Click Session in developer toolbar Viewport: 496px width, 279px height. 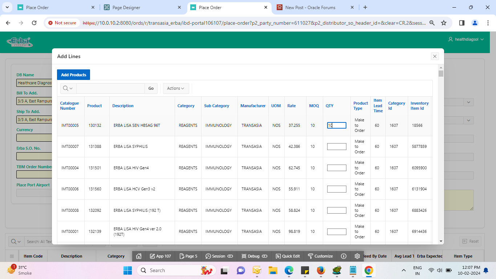point(219,256)
